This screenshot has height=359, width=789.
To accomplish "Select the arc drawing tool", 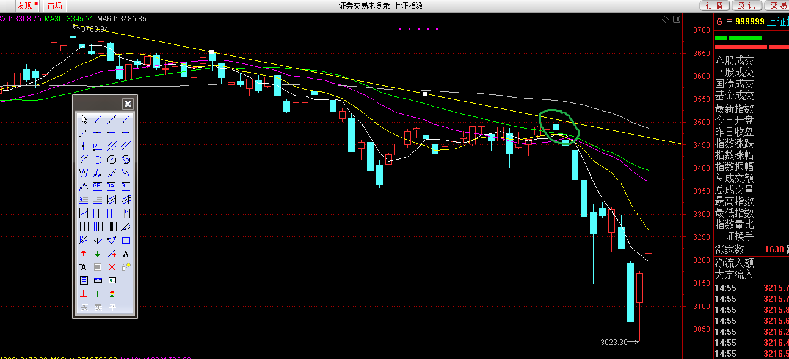I will pos(98,159).
